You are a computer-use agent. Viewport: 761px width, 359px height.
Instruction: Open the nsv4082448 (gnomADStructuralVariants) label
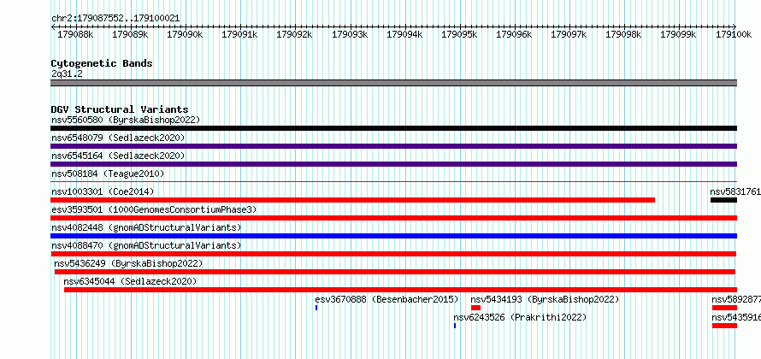pyautogui.click(x=146, y=227)
